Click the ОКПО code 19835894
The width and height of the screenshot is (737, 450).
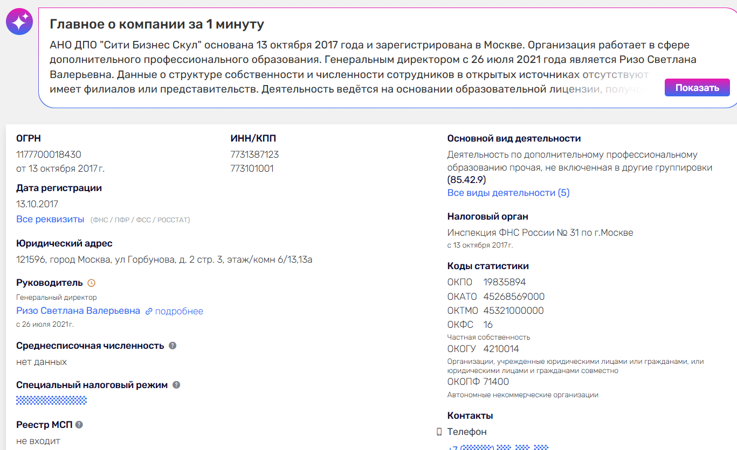[x=505, y=282]
